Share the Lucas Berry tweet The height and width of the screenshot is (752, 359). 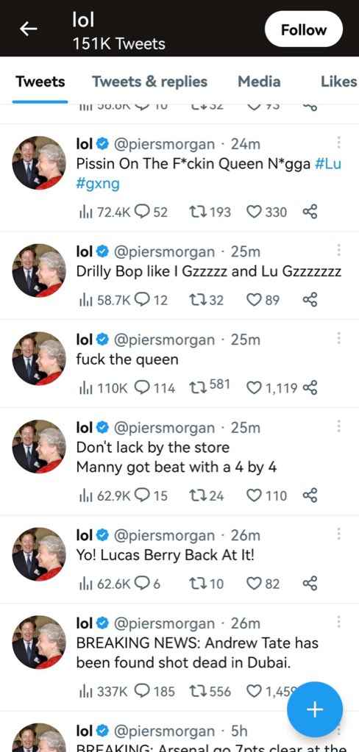pos(310,583)
